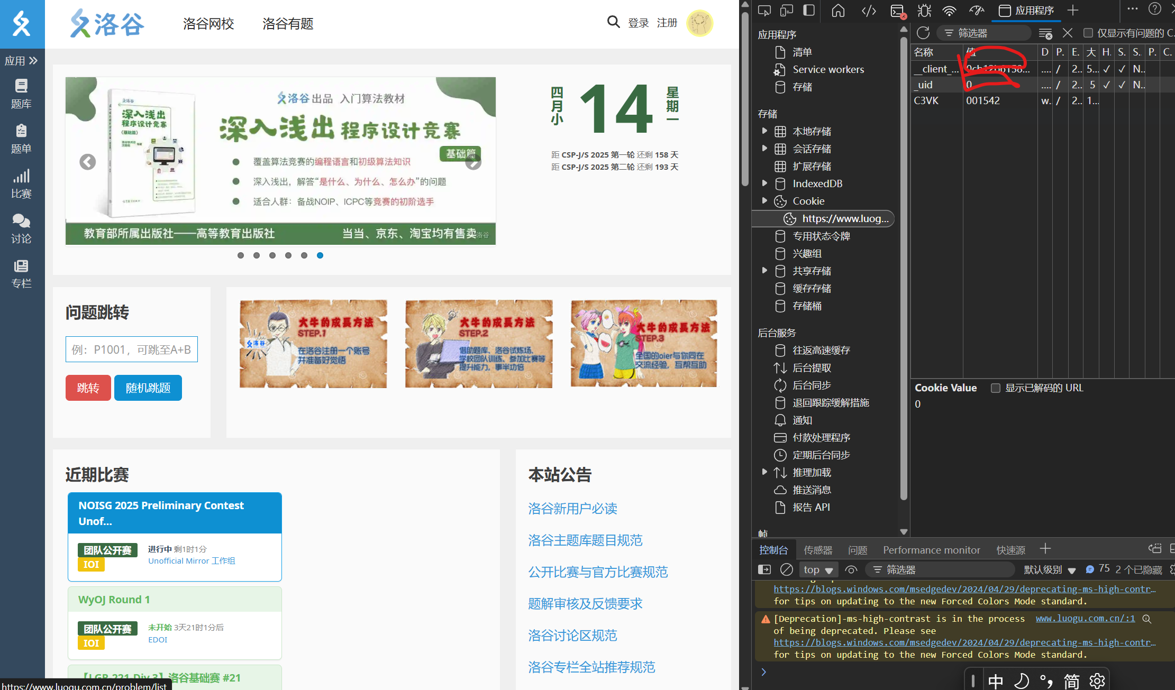Click the 随机跳题 button
The image size is (1175, 690).
pos(148,388)
